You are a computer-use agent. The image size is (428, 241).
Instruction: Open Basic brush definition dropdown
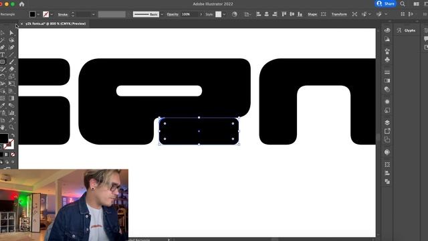[162, 14]
